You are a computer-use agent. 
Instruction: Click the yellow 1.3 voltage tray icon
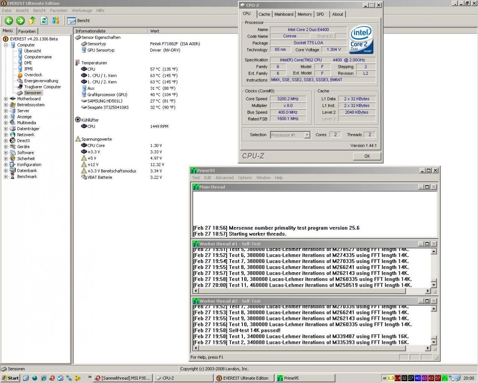click(x=391, y=378)
